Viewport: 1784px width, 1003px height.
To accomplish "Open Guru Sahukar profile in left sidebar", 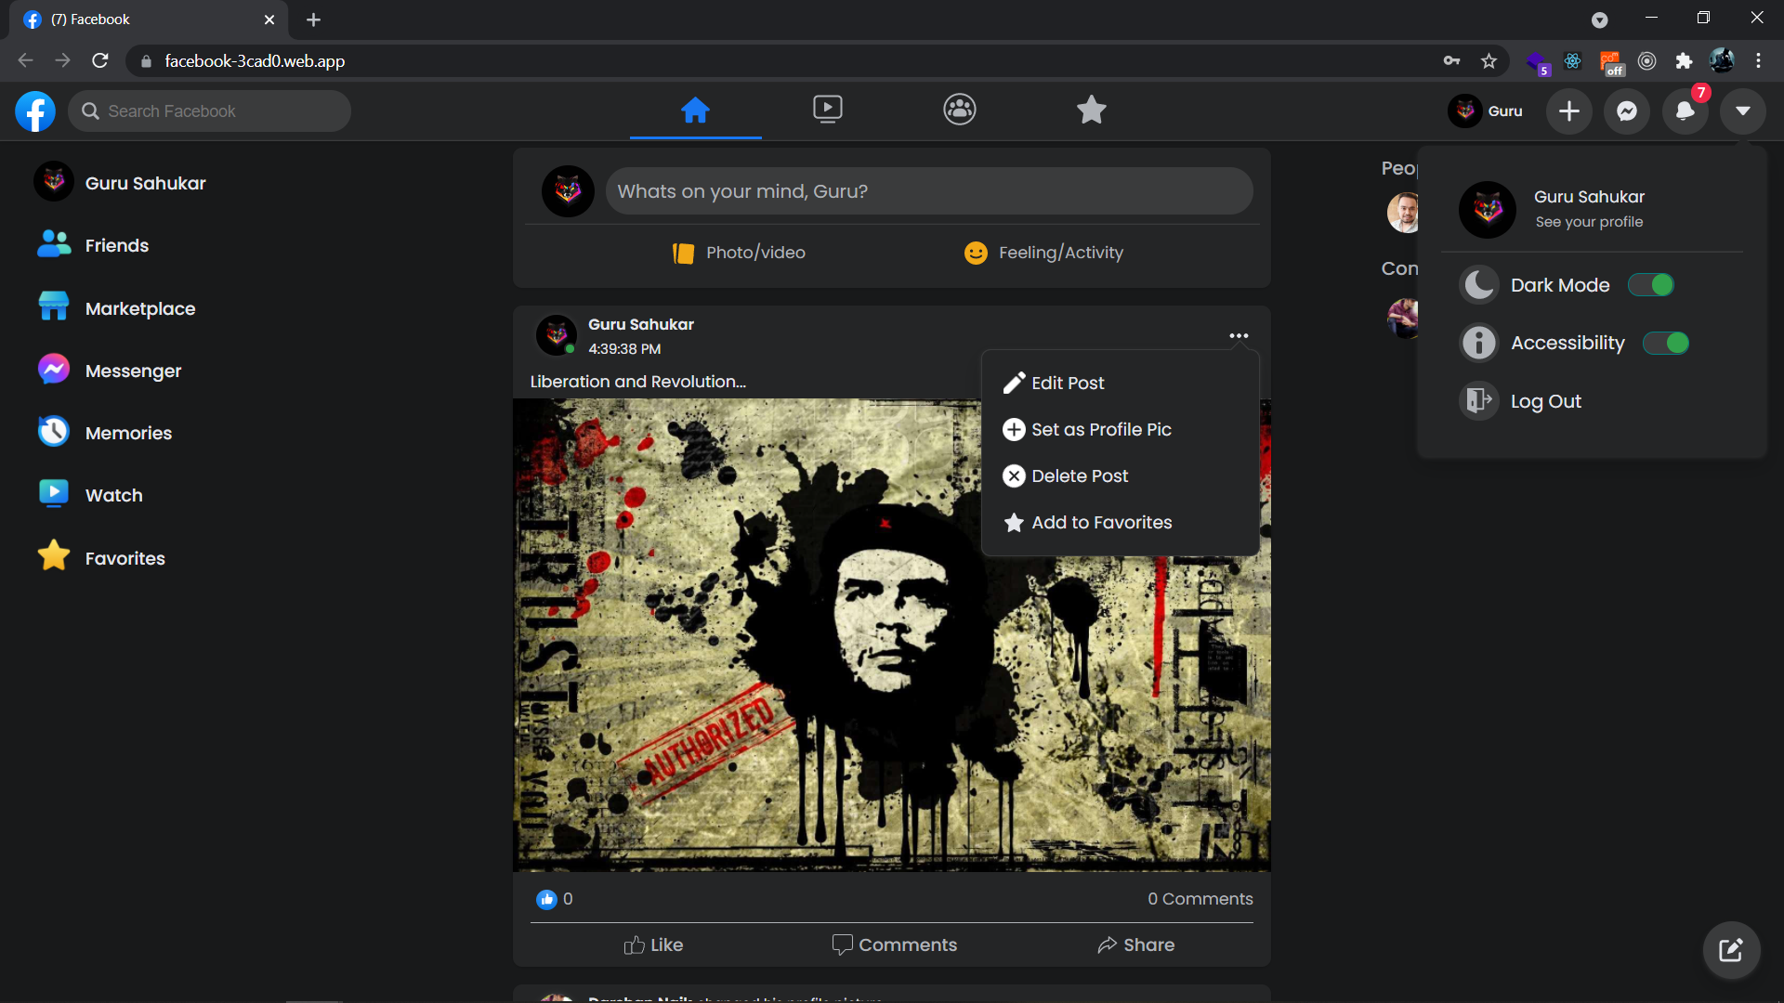I will [120, 183].
